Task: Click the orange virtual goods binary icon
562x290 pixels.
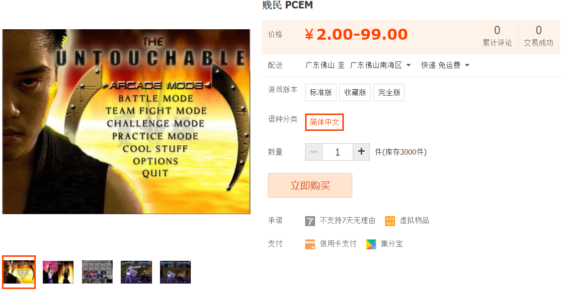Action: (390, 221)
